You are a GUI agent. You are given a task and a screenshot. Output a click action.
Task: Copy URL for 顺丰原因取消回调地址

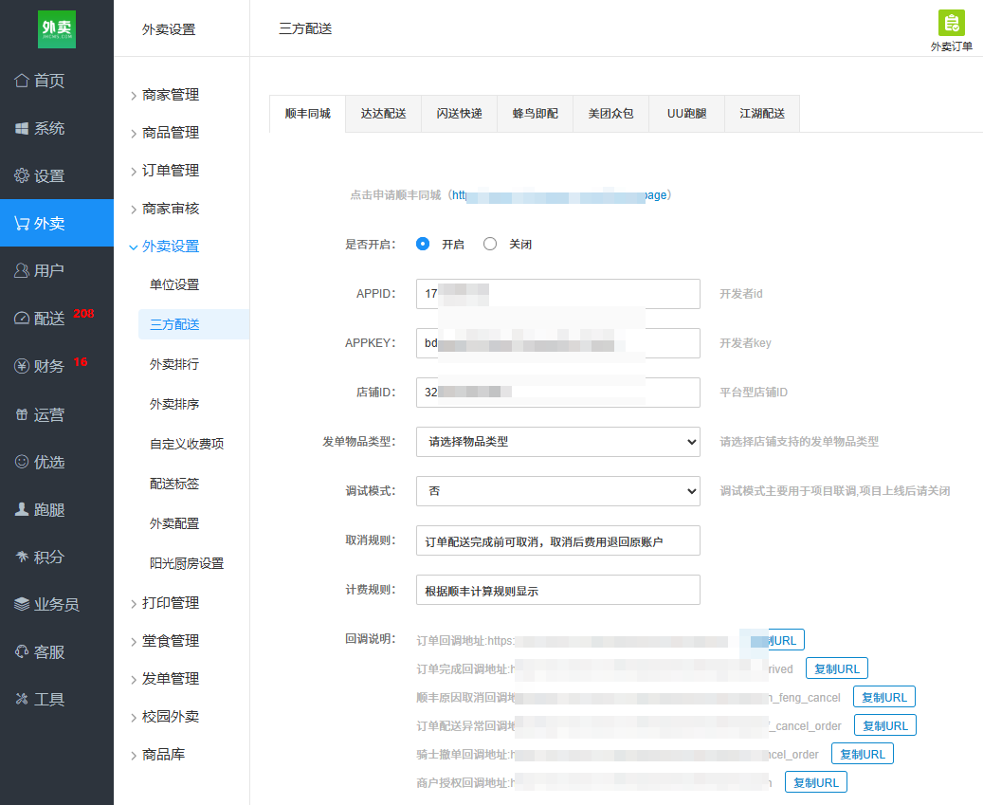pyautogui.click(x=884, y=697)
